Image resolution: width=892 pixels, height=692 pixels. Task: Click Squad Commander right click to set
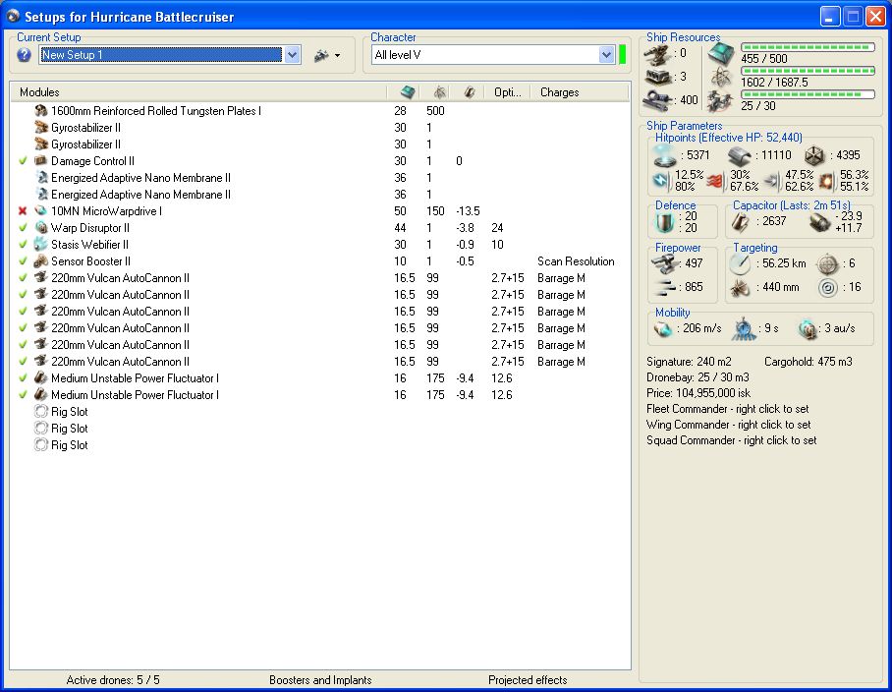[732, 440]
